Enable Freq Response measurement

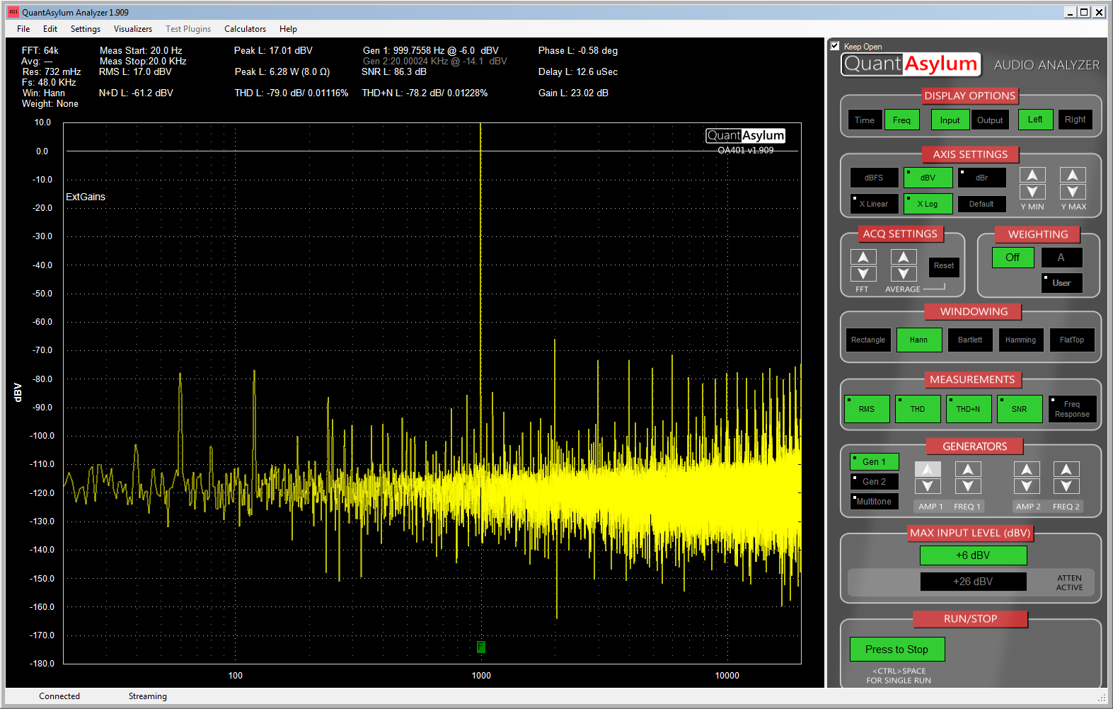point(1072,409)
